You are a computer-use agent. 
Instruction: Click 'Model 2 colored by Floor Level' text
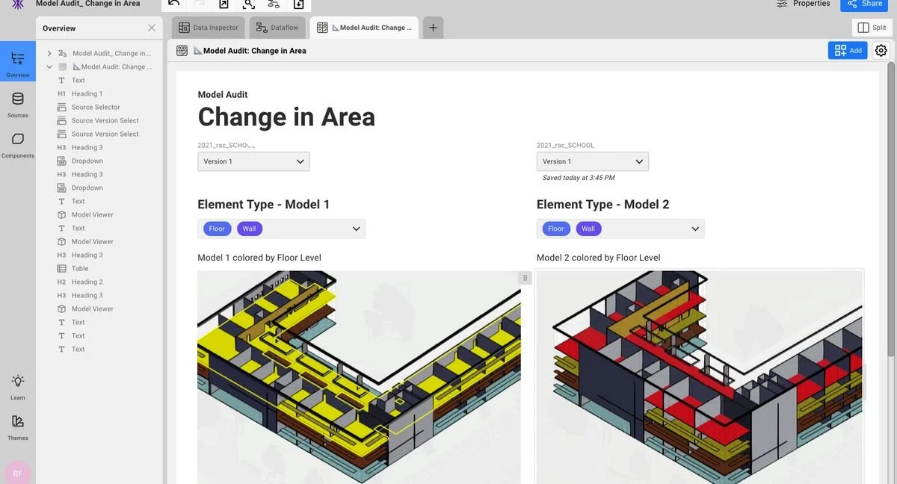coord(599,258)
